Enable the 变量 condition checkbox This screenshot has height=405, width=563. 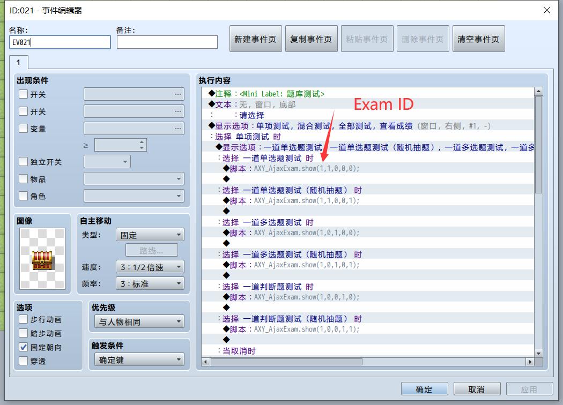[x=24, y=129]
